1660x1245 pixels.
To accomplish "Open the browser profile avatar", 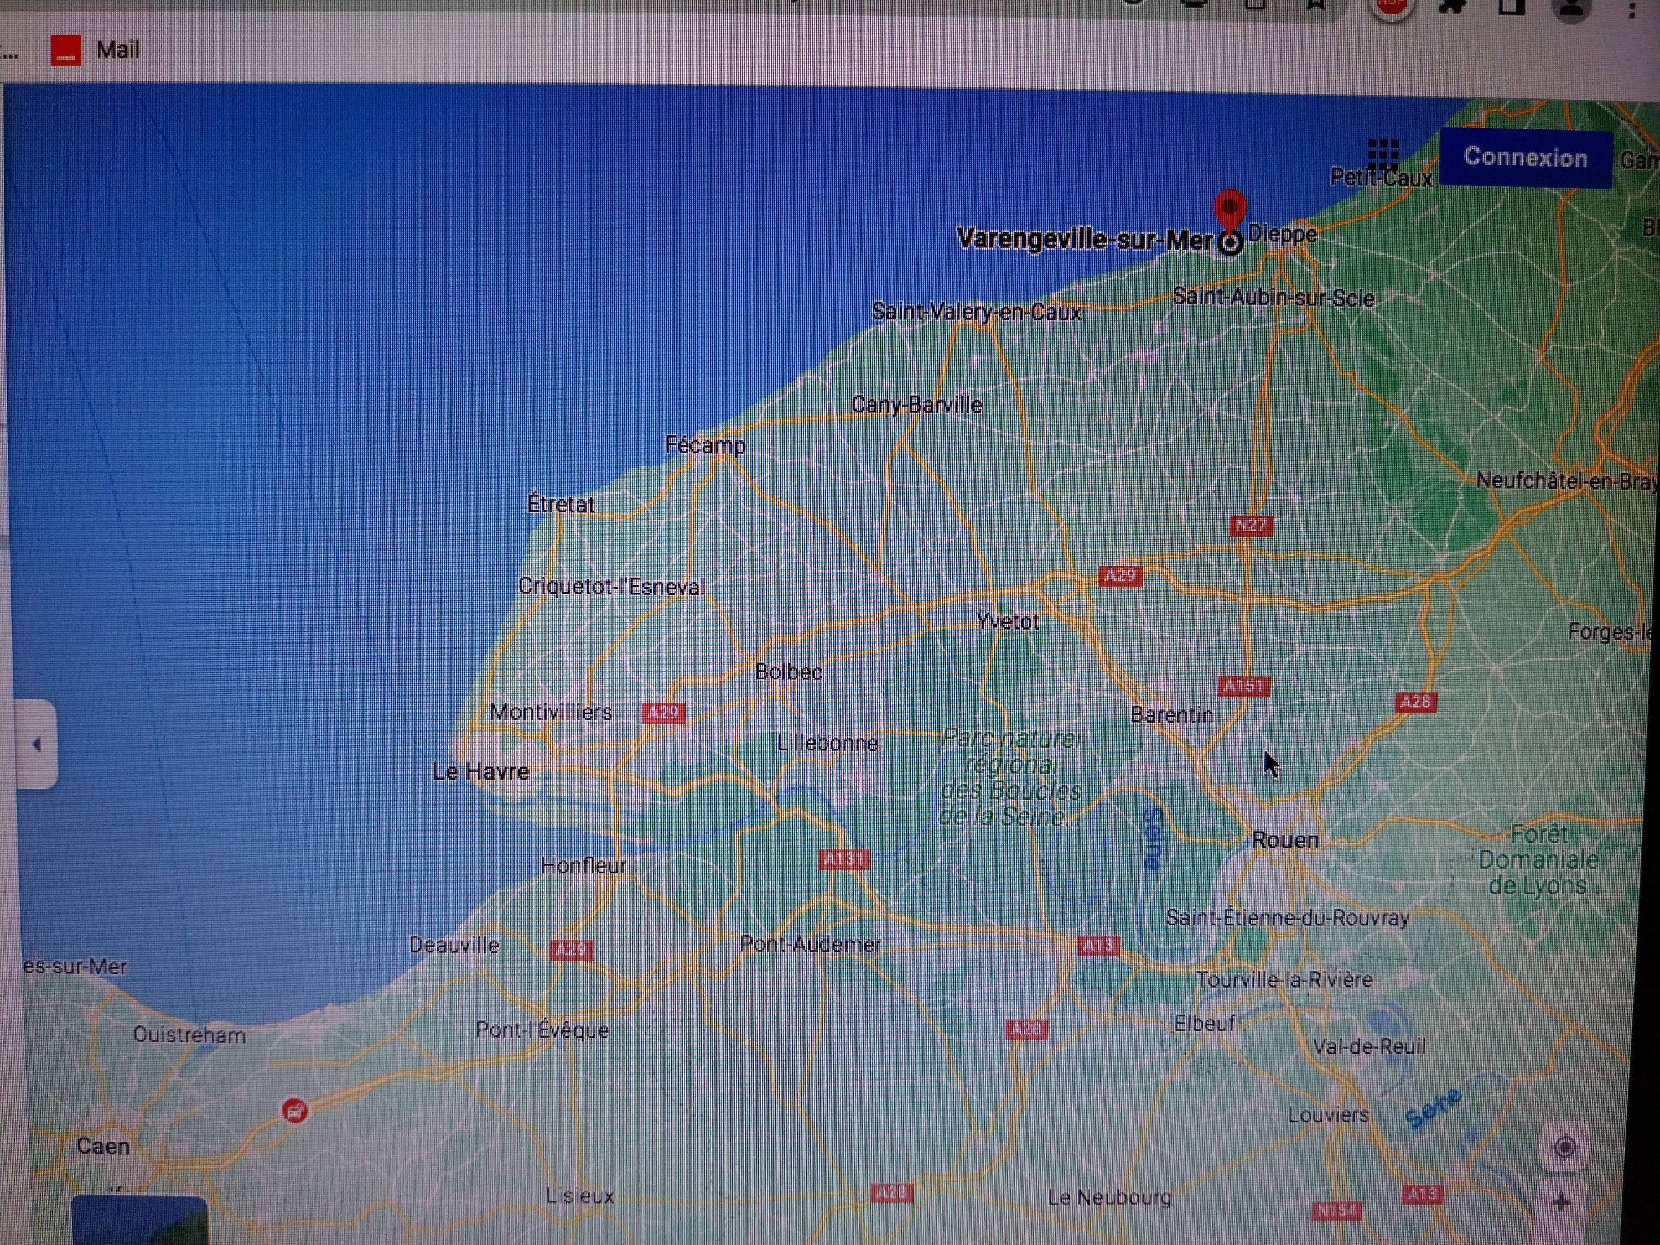I will point(1571,8).
